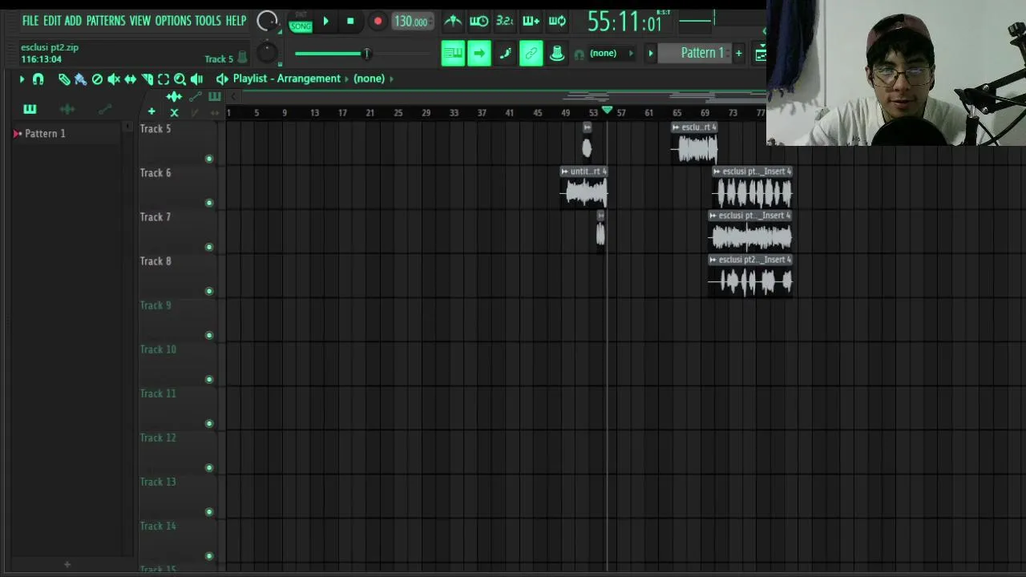Mute Track 6 with its green dot
Screen dimensions: 1026x577
pos(209,203)
